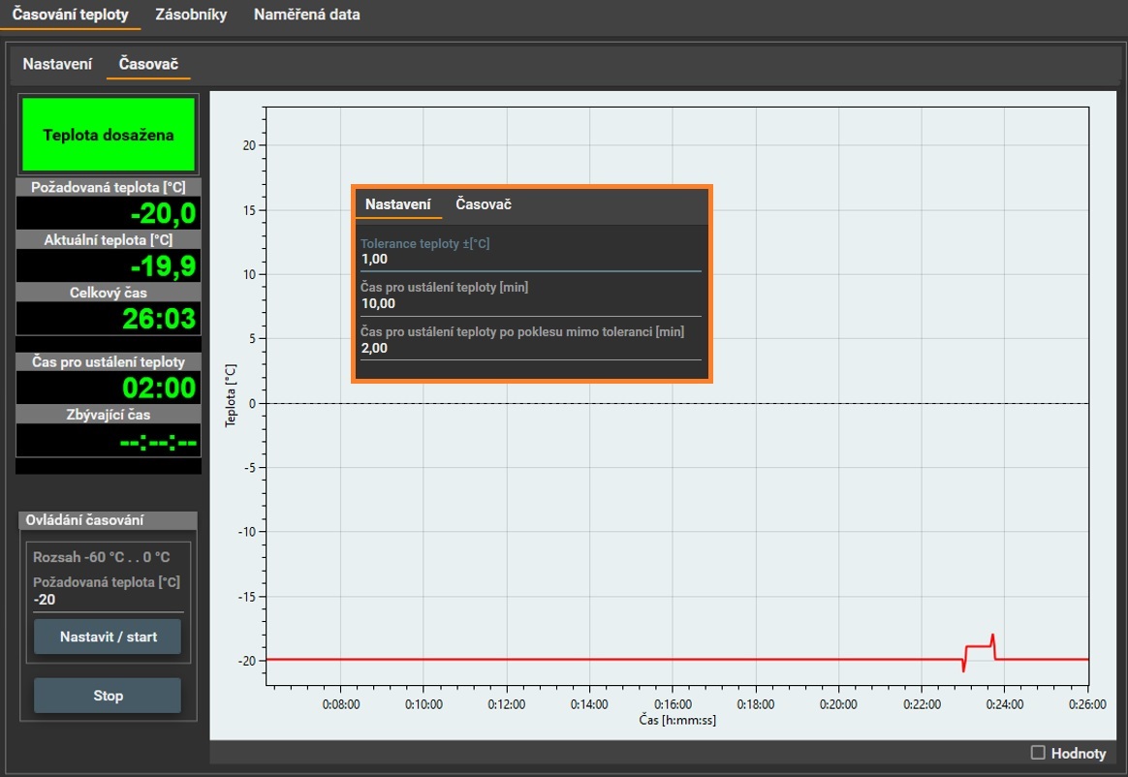Click the Teplota [°C] vertical axis title
1128x777 pixels.
(231, 395)
